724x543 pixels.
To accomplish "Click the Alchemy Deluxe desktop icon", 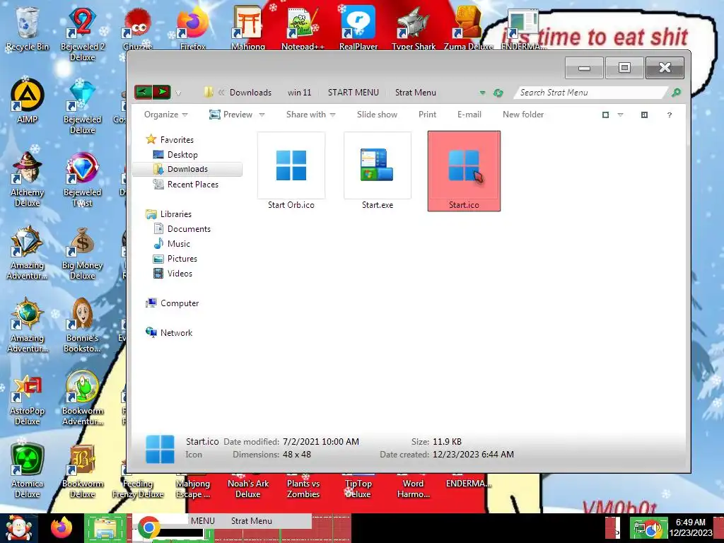I will click(x=28, y=179).
